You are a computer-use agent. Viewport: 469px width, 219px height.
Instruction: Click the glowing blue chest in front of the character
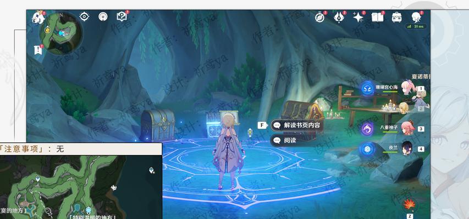point(214,129)
